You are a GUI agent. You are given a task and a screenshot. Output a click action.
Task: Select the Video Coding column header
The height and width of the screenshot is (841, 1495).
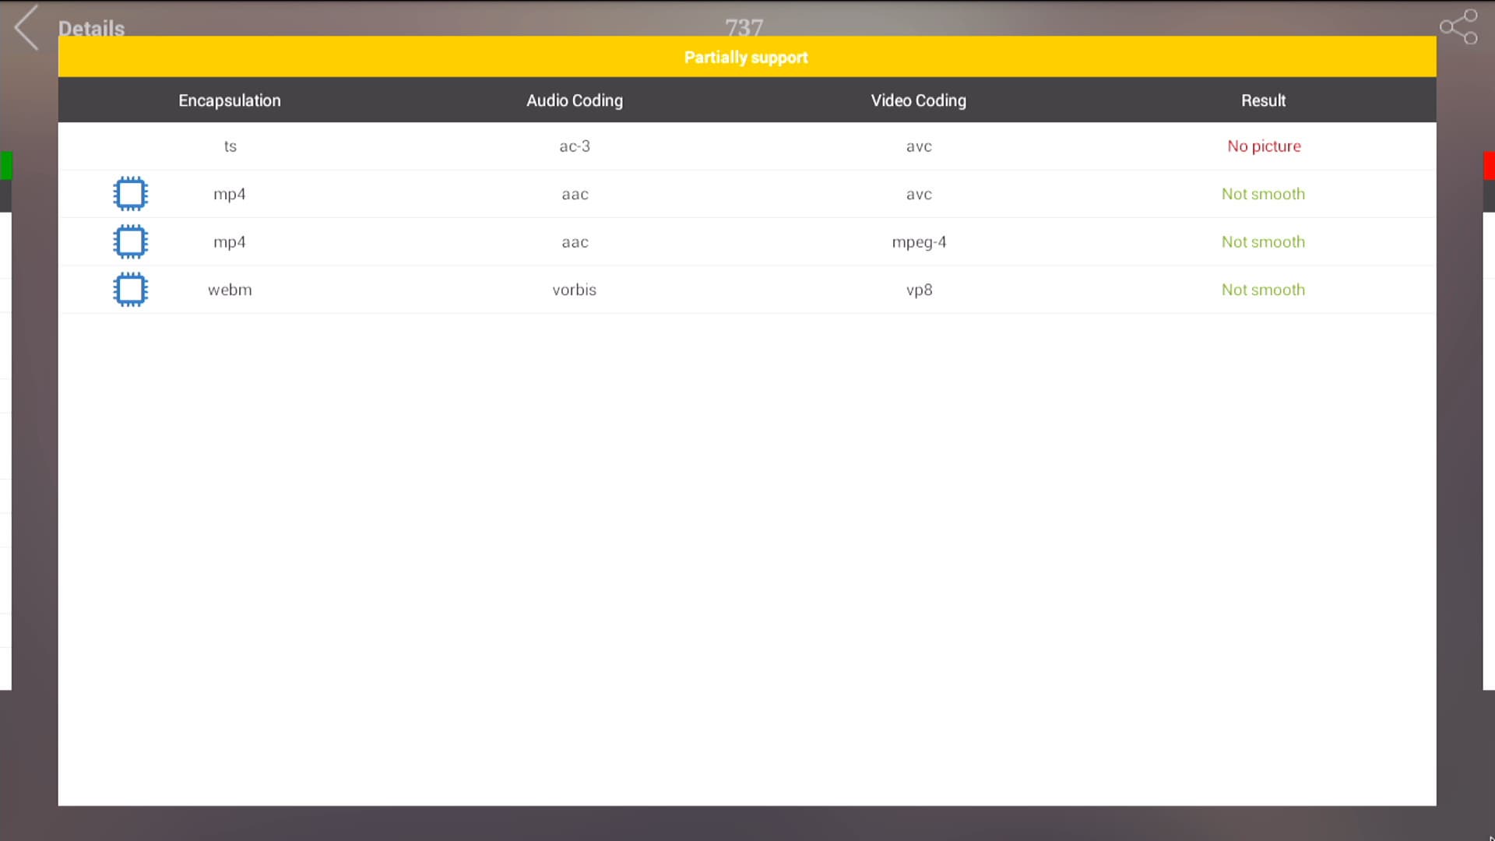click(918, 100)
